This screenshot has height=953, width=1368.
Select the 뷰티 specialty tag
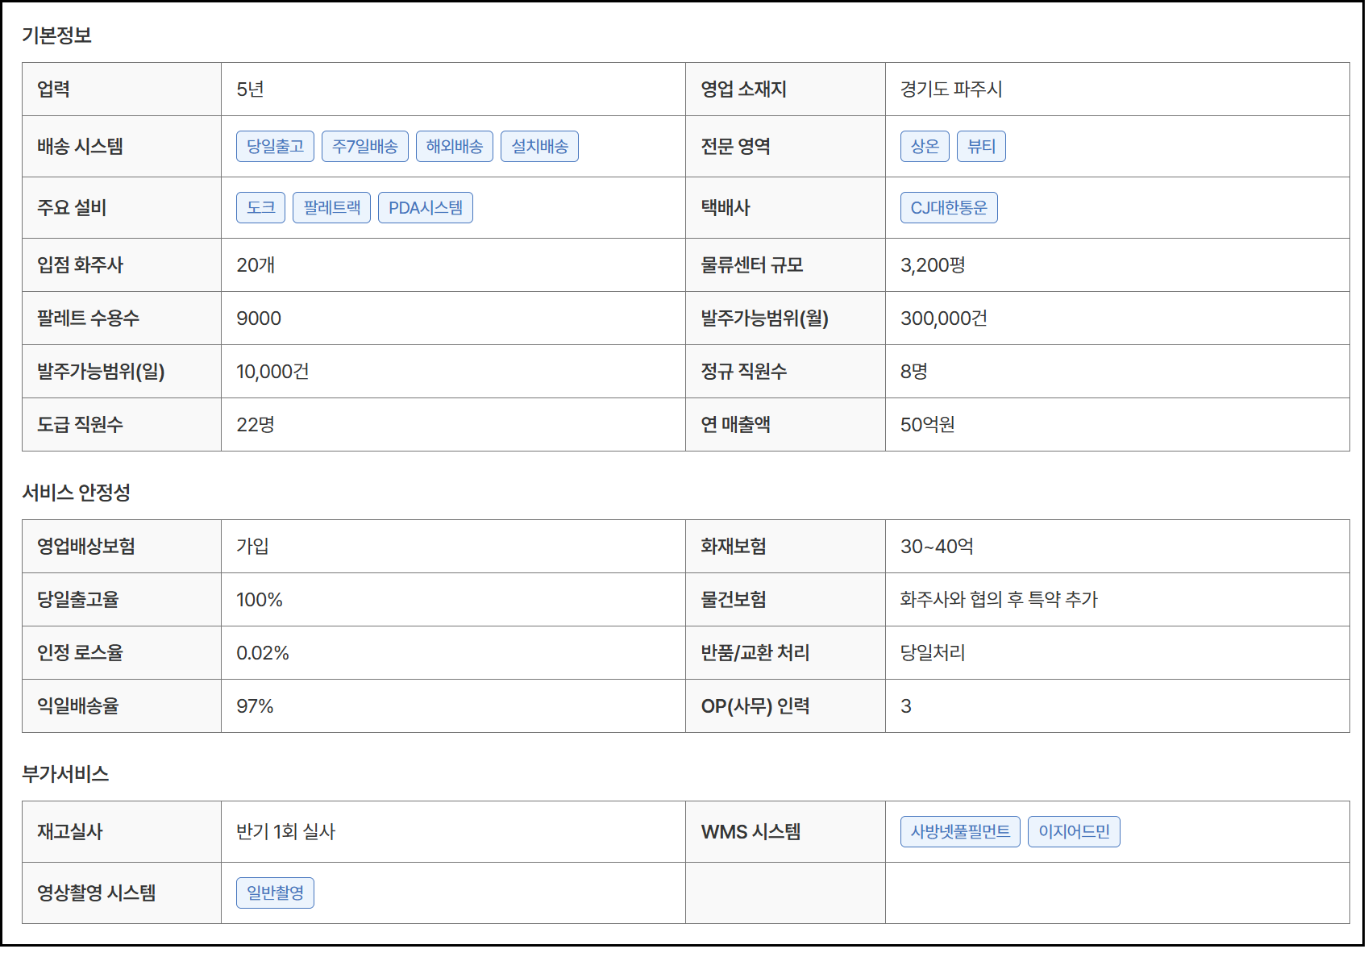[980, 147]
